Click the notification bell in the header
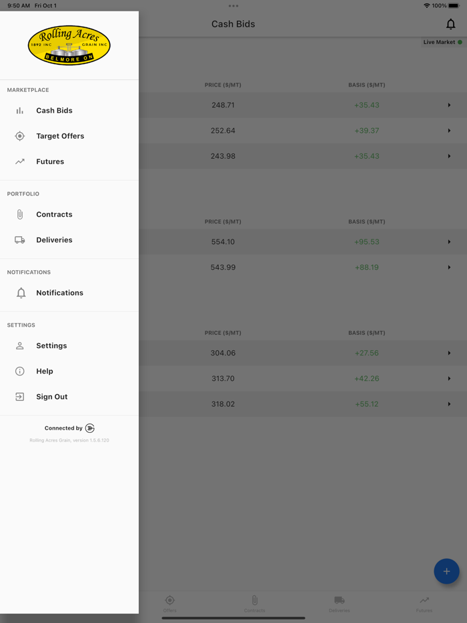467x623 pixels. (451, 25)
